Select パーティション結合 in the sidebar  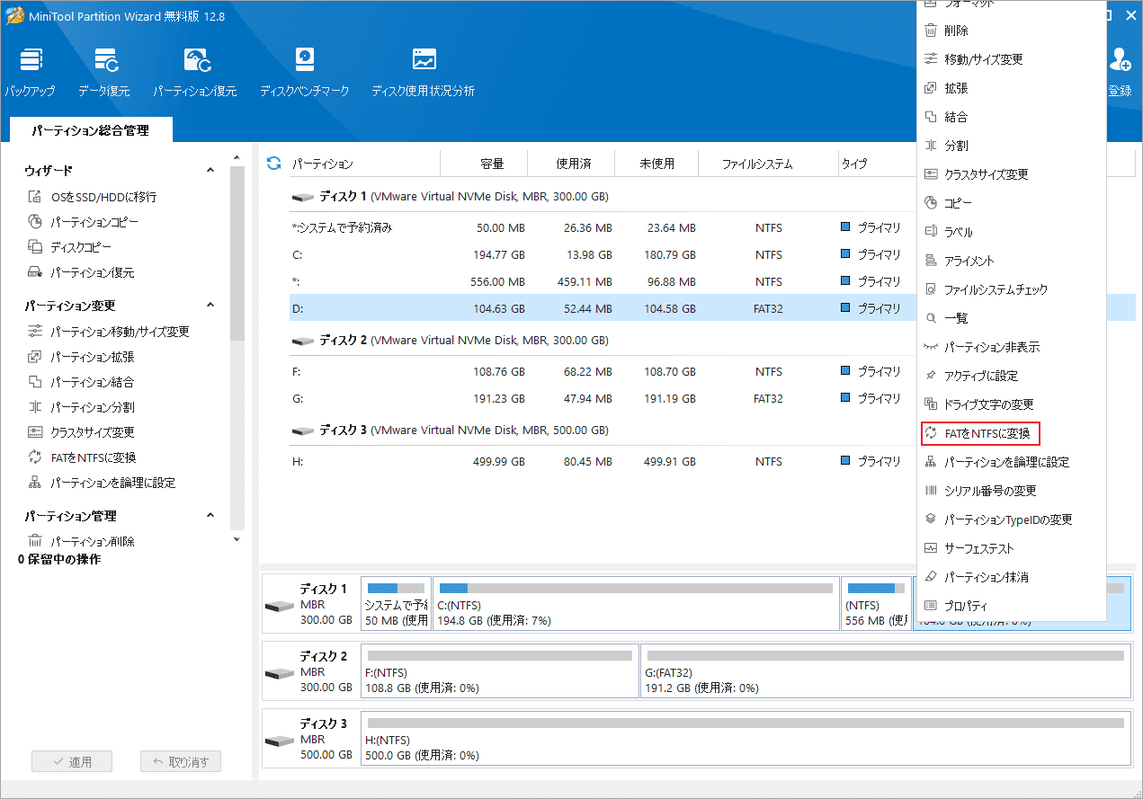pos(81,382)
